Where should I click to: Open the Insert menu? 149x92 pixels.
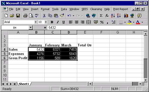35,9
